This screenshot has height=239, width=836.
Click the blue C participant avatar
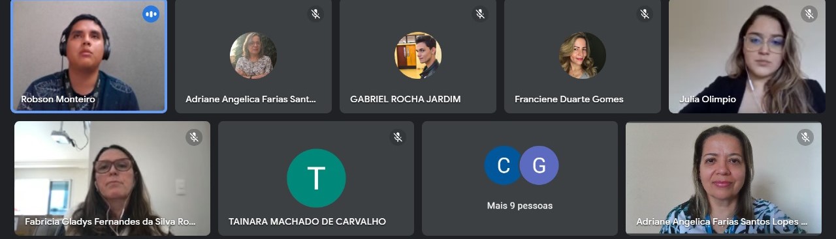[x=504, y=165]
